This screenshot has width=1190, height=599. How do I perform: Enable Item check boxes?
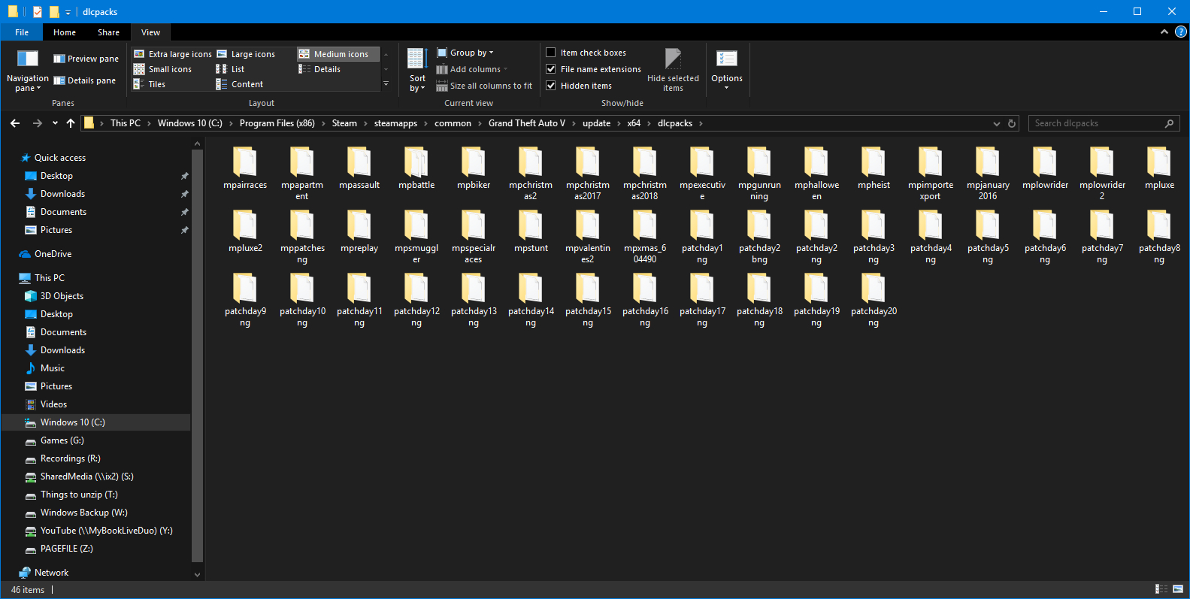pyautogui.click(x=551, y=53)
